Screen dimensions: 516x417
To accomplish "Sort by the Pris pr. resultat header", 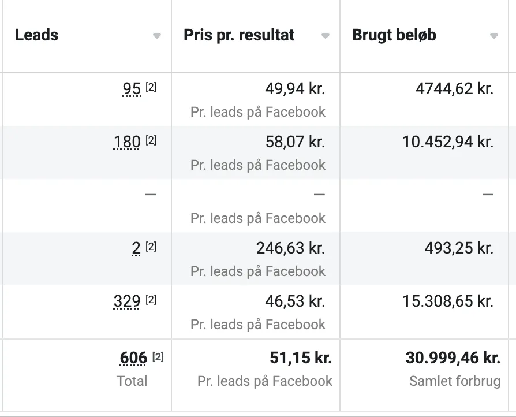I will [239, 35].
